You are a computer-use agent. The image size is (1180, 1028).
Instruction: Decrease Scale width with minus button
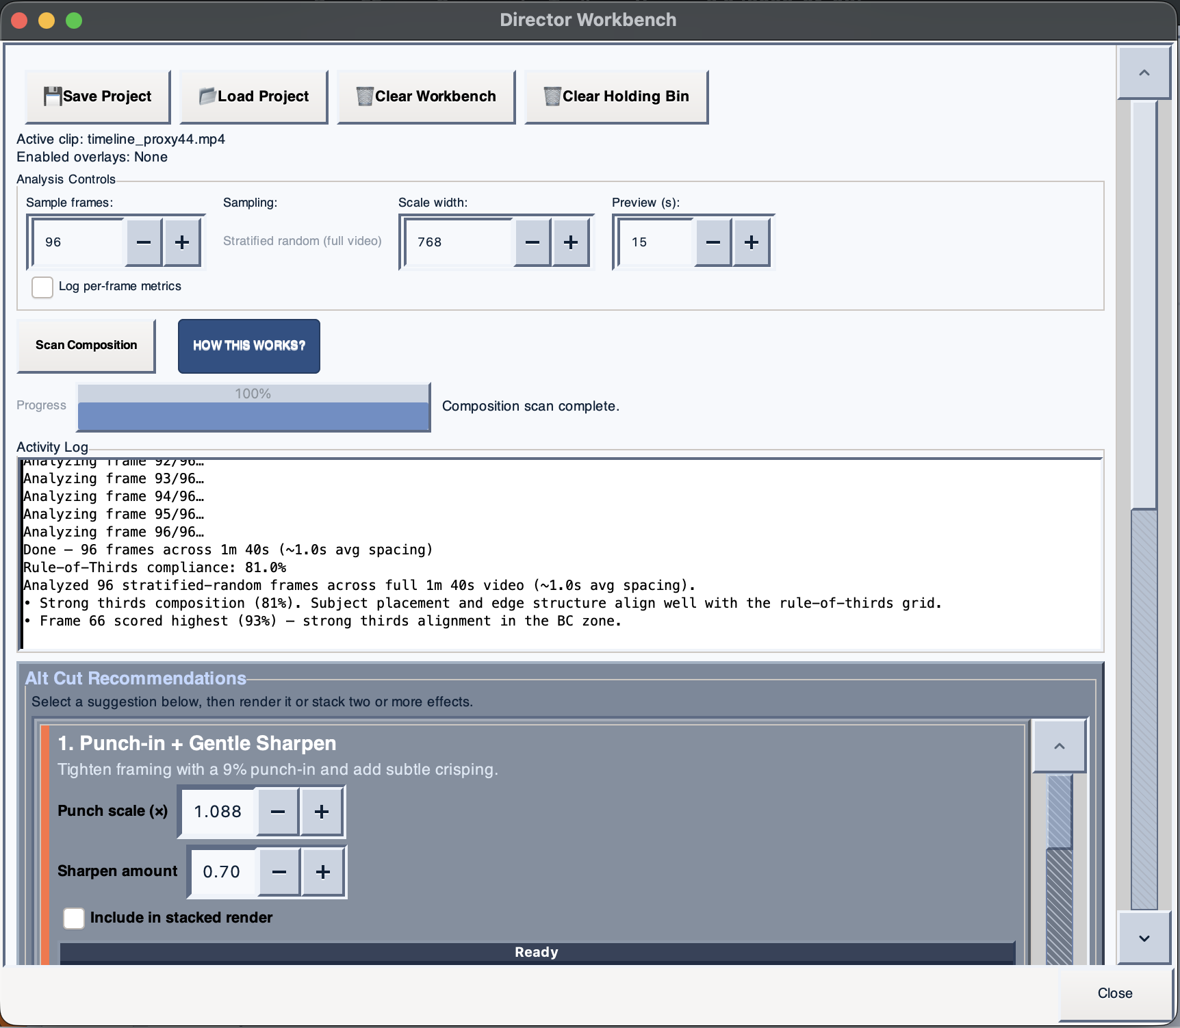tap(533, 242)
